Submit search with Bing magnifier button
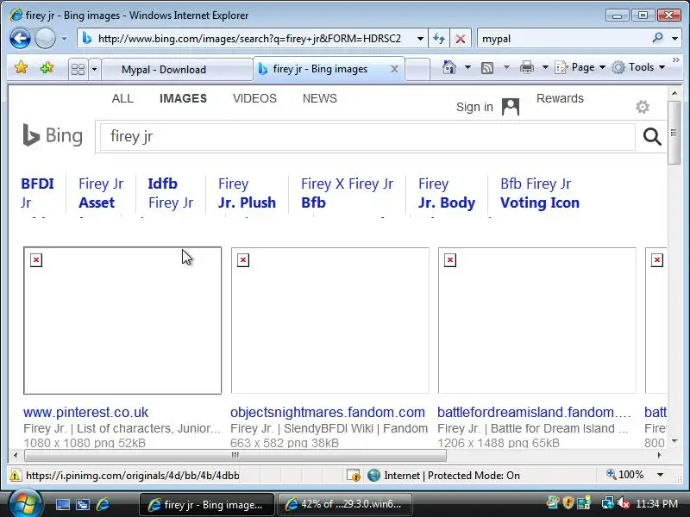The height and width of the screenshot is (517, 690). coord(652,137)
